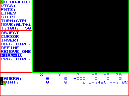Image resolution: width=129 pixels, height=96 pixels.
Task: Click the NO OBJECT status line
Action: pyautogui.click(x=16, y=2)
